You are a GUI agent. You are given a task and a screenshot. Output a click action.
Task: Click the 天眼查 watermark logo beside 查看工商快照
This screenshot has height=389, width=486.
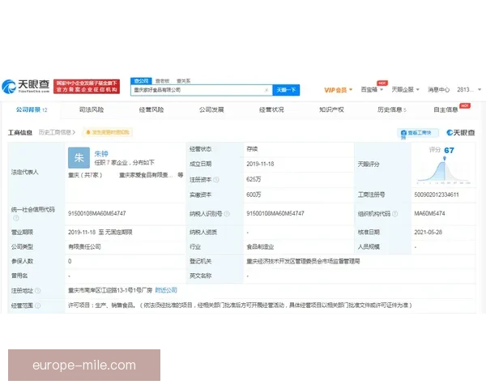coord(461,133)
